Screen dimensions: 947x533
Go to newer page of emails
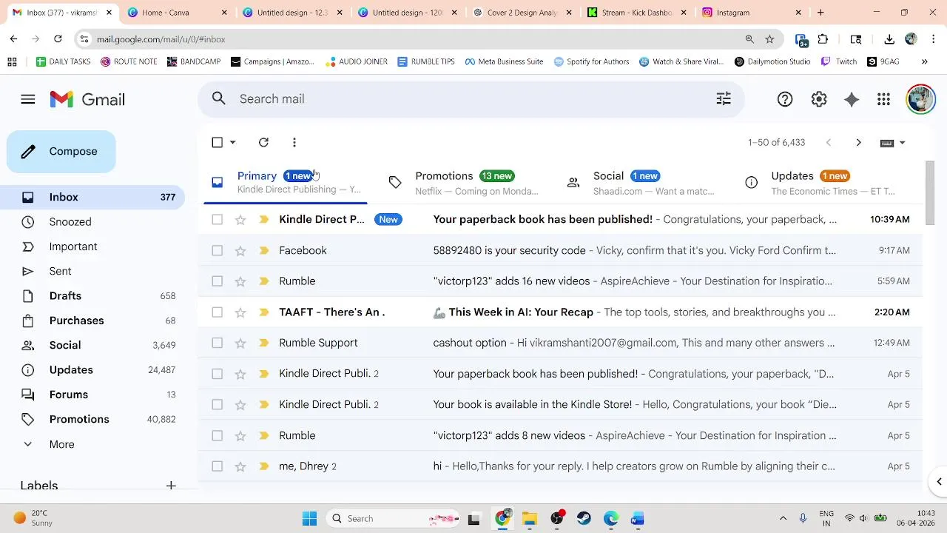click(x=829, y=142)
